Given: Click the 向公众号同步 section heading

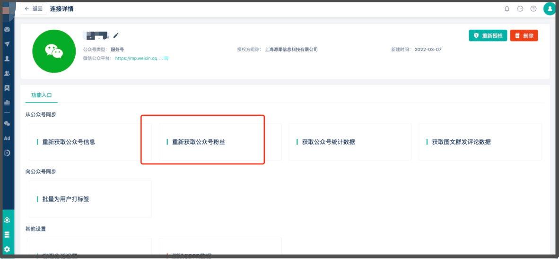Looking at the screenshot, I should pos(41,172).
